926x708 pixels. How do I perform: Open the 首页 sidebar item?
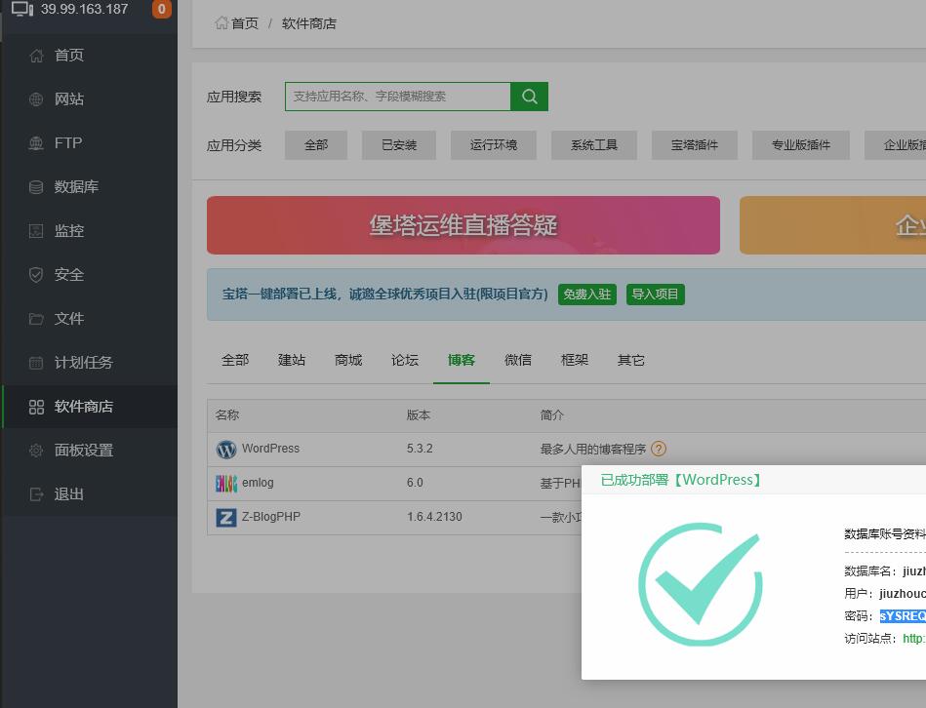(x=90, y=56)
